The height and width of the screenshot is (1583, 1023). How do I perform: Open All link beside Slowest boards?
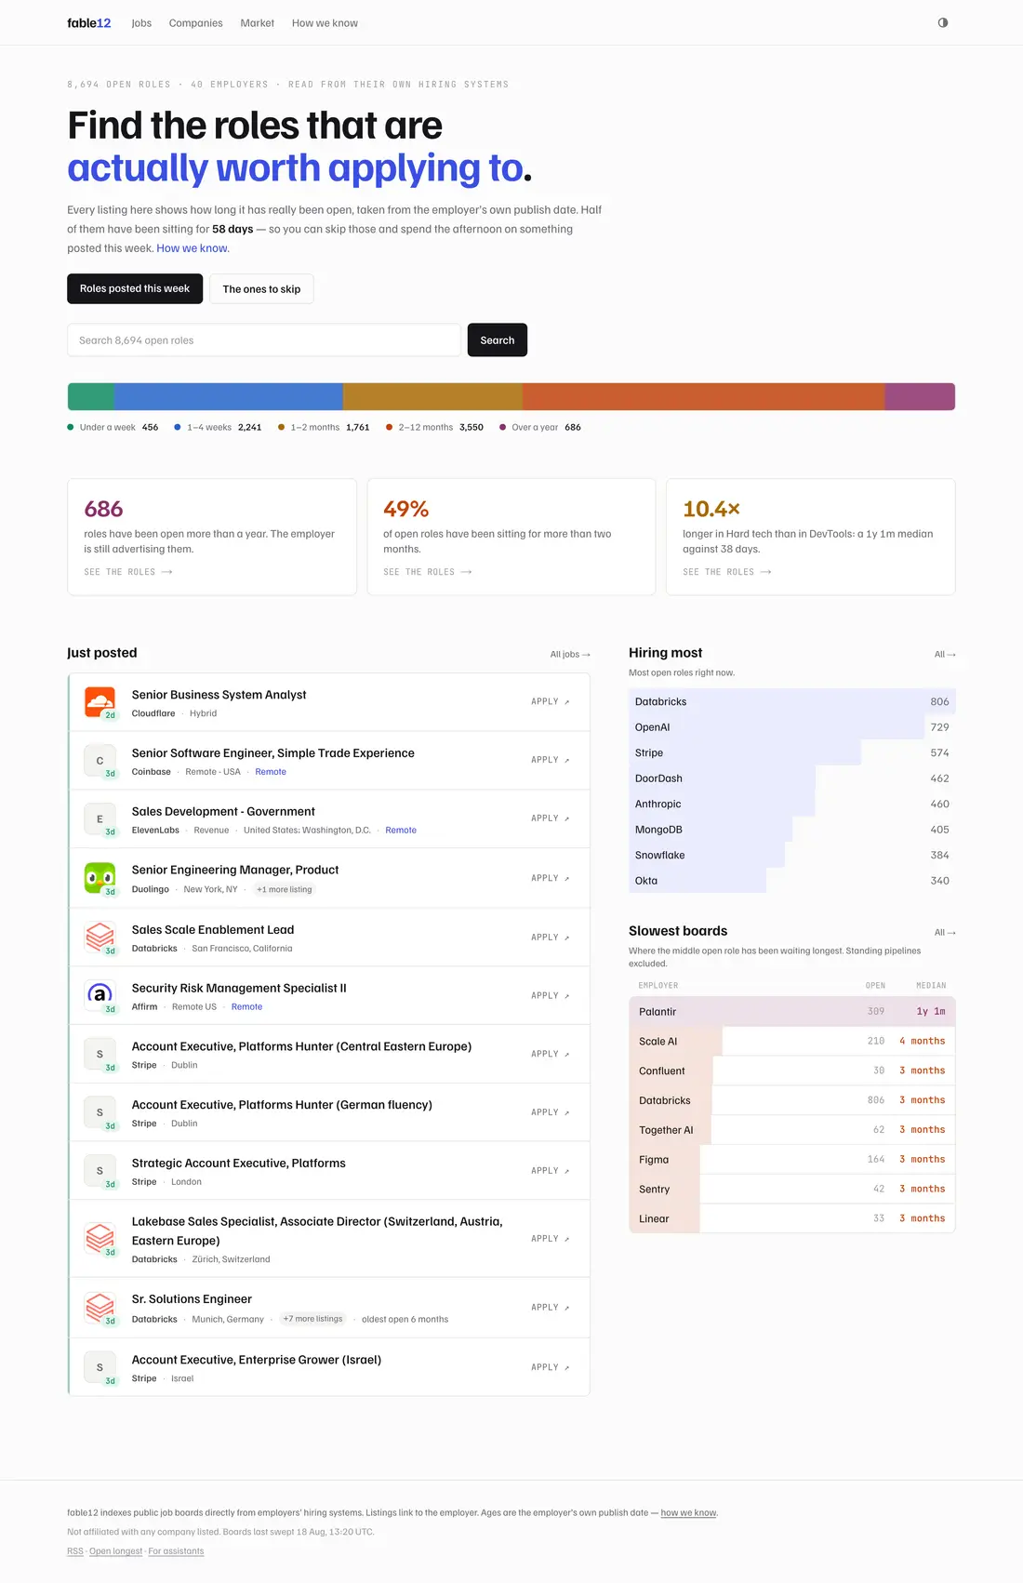pyautogui.click(x=945, y=933)
